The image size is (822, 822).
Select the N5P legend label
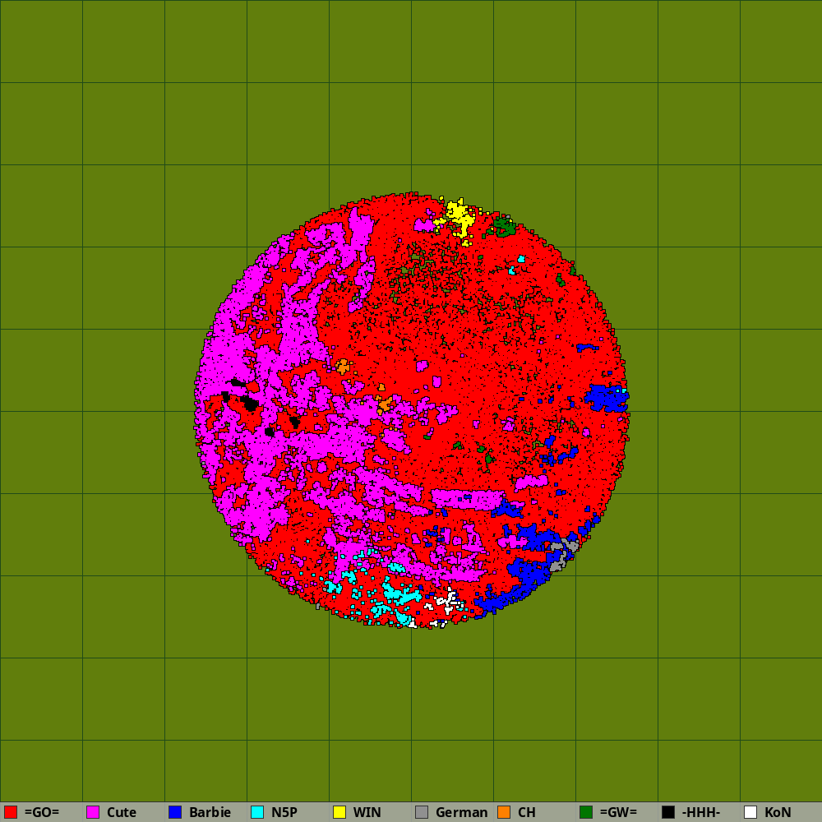point(284,812)
